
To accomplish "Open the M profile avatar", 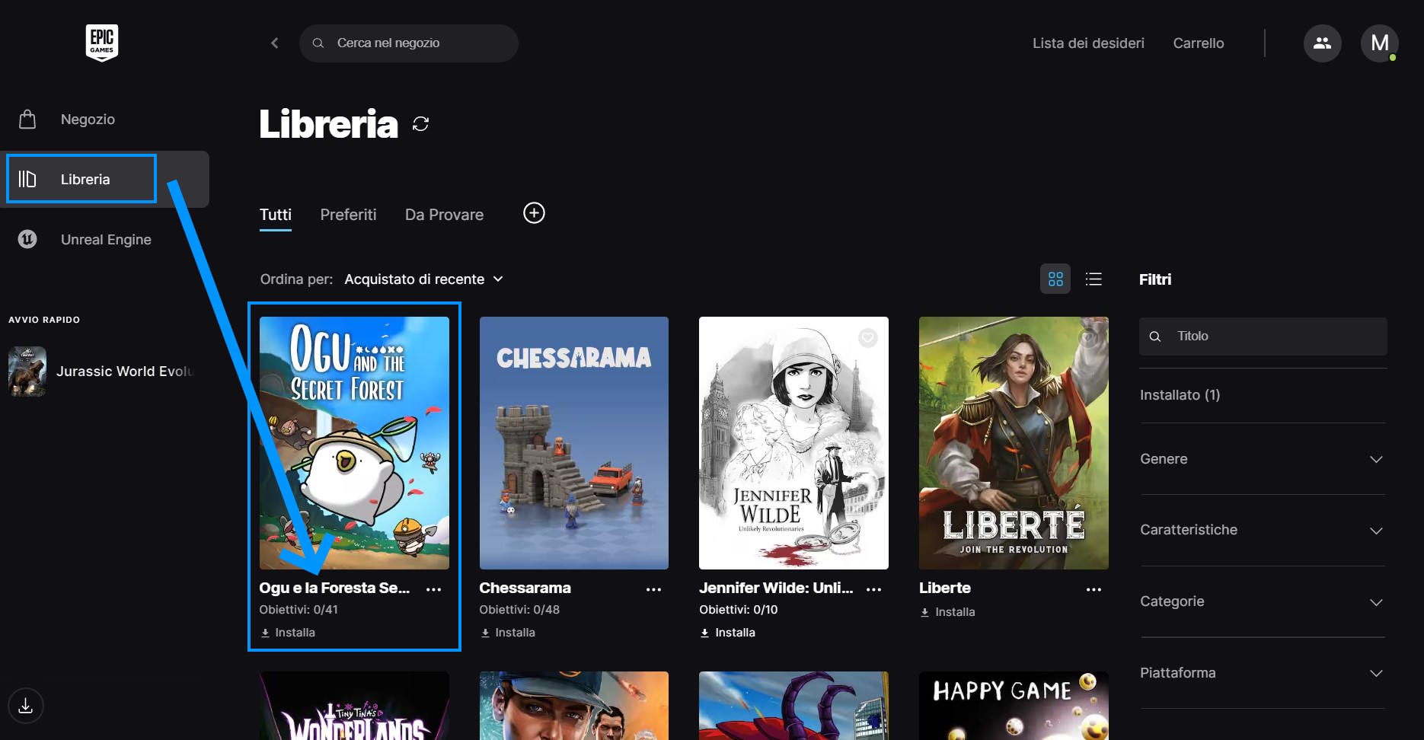I will click(1379, 43).
